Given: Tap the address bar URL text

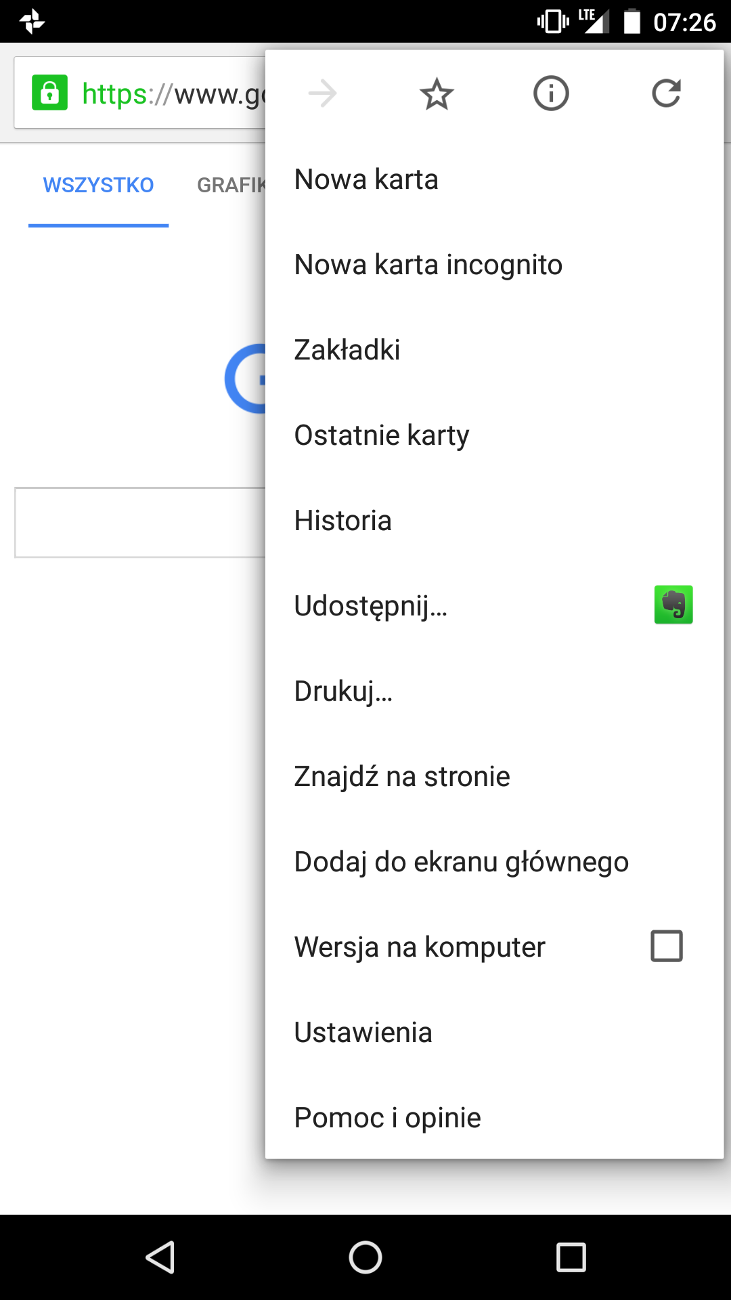Looking at the screenshot, I should pyautogui.click(x=173, y=94).
